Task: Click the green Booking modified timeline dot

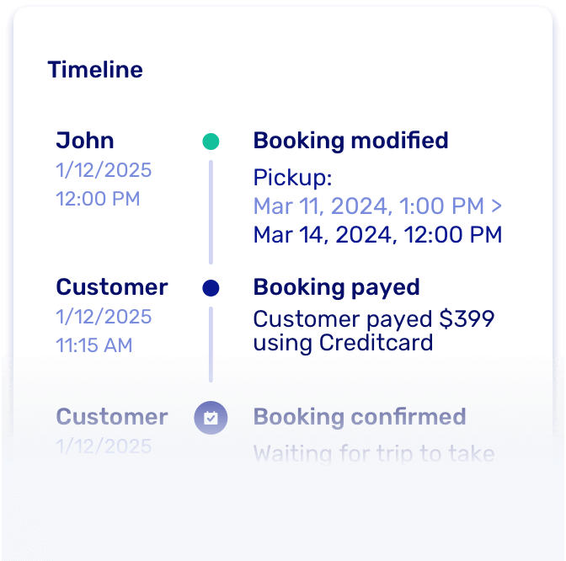Action: click(211, 142)
